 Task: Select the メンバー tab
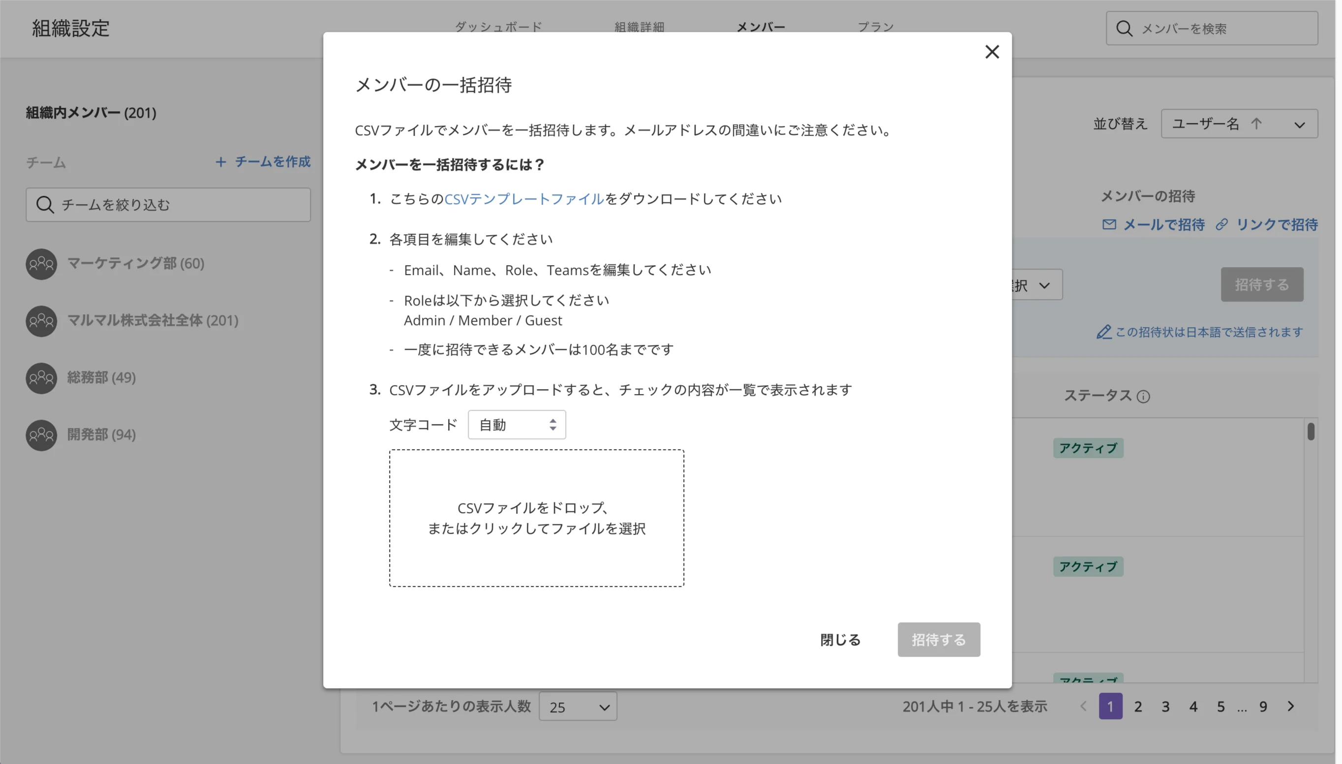coord(761,27)
